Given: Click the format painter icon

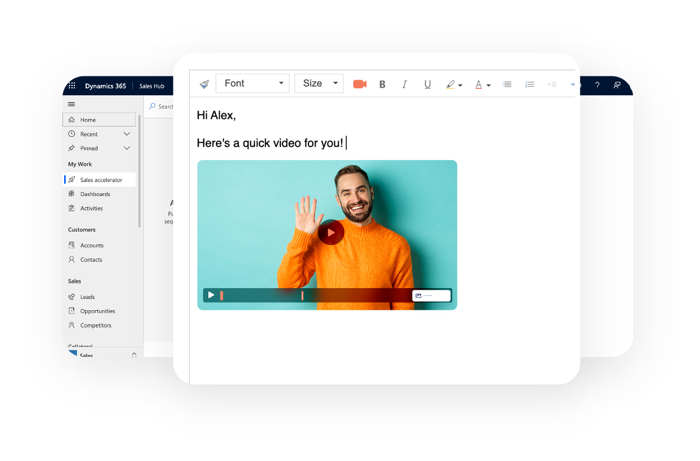Looking at the screenshot, I should (x=204, y=84).
